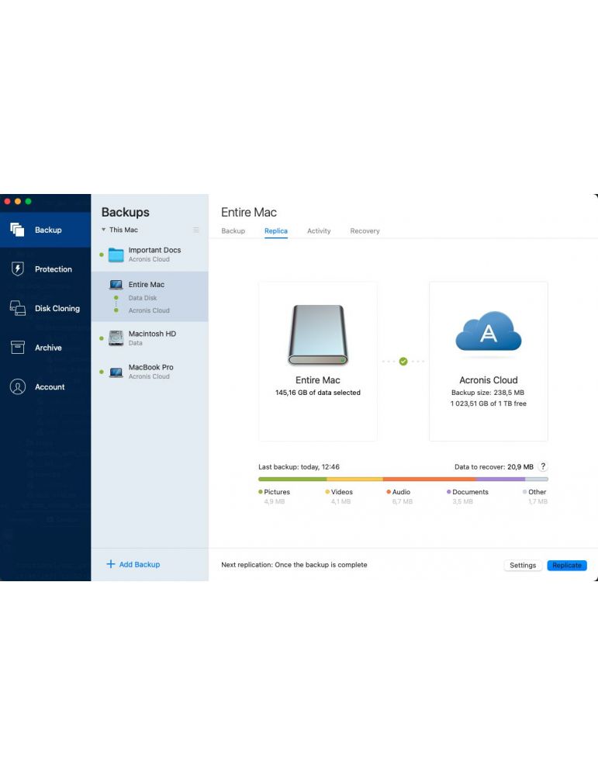Click the Archive label in sidebar

(x=48, y=348)
